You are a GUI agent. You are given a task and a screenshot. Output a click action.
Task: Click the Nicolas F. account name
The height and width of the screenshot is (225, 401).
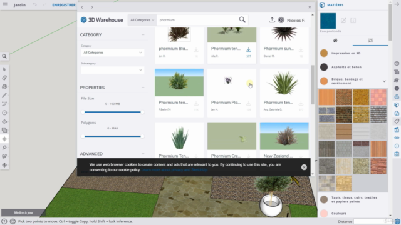click(x=296, y=20)
